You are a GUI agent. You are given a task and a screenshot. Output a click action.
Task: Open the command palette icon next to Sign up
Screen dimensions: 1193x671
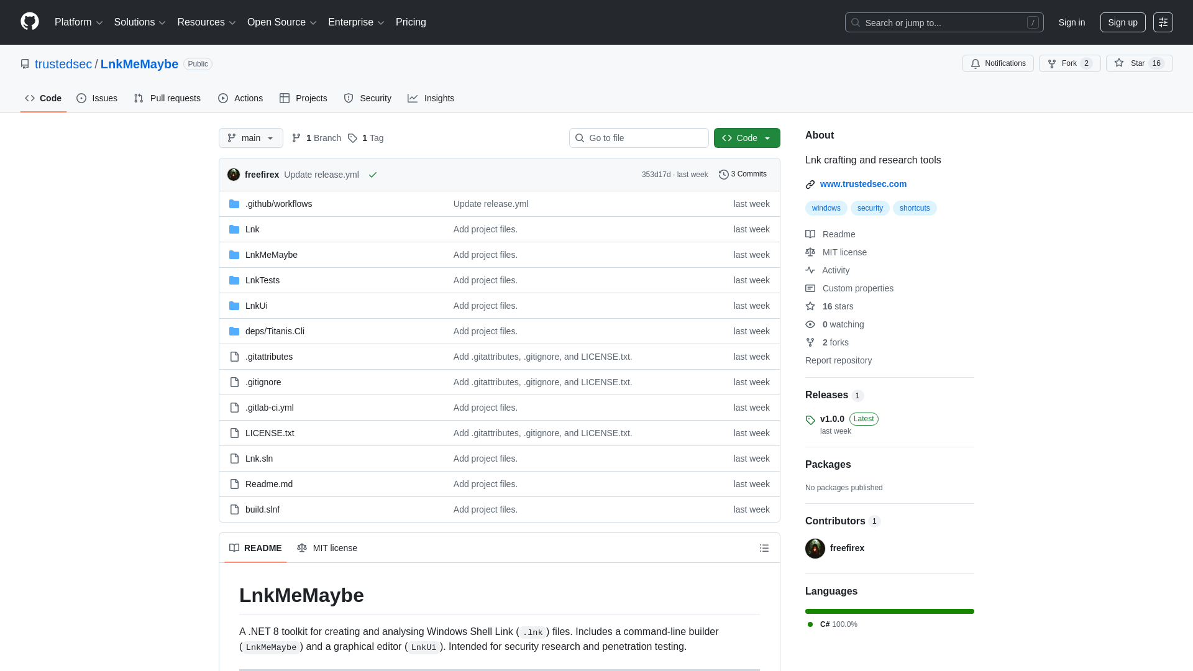click(1163, 22)
